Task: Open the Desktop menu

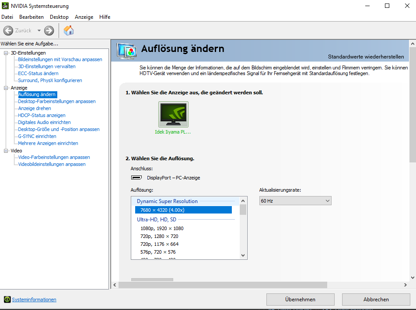Action: 59,17
